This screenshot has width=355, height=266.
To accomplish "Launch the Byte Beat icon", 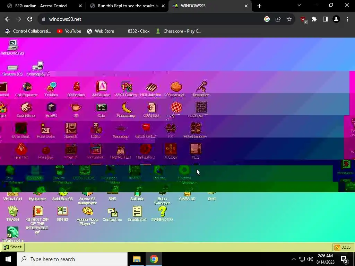I will tap(20, 131).
